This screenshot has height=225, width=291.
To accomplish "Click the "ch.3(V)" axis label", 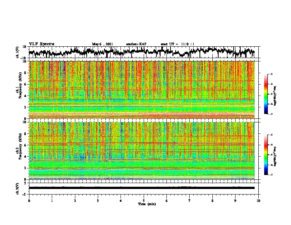I will pyautogui.click(x=18, y=189).
